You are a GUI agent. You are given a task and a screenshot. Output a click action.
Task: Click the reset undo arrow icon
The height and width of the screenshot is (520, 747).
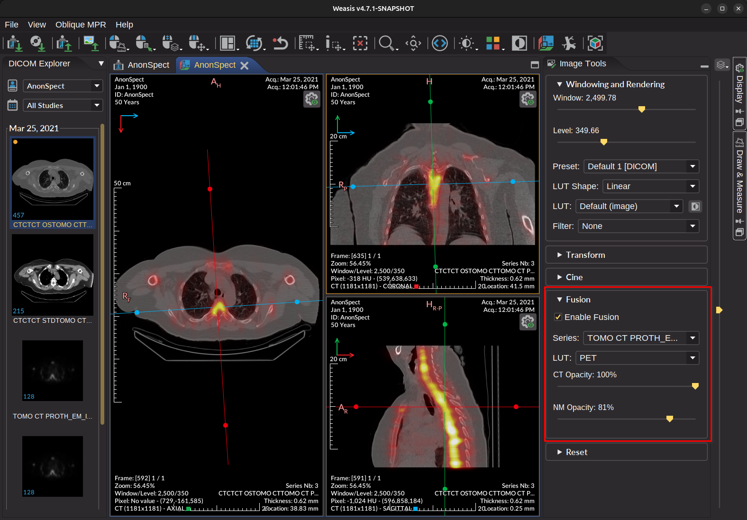point(280,44)
